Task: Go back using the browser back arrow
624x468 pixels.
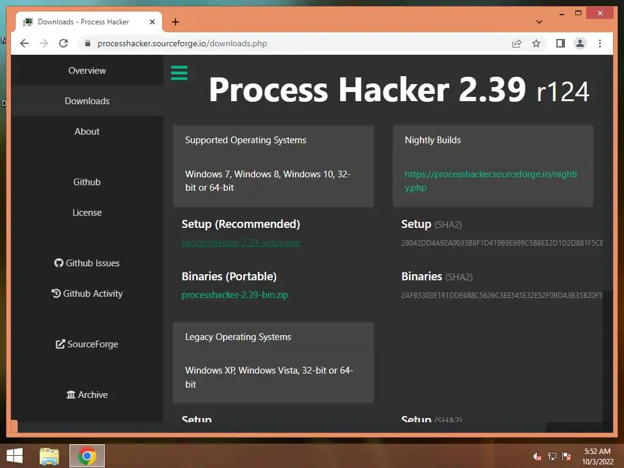Action: point(24,43)
